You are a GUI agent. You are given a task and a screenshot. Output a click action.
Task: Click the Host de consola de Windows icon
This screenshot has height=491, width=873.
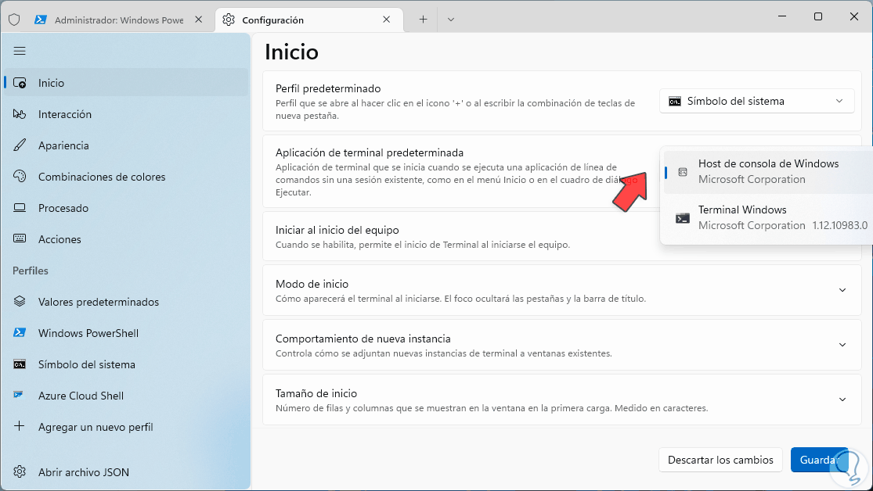683,172
